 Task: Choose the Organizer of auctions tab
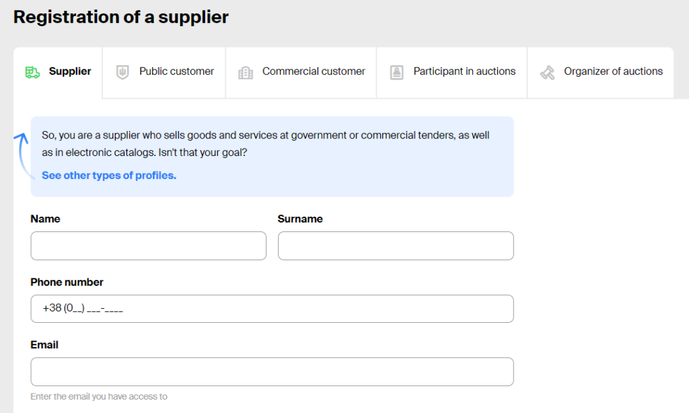pyautogui.click(x=613, y=71)
